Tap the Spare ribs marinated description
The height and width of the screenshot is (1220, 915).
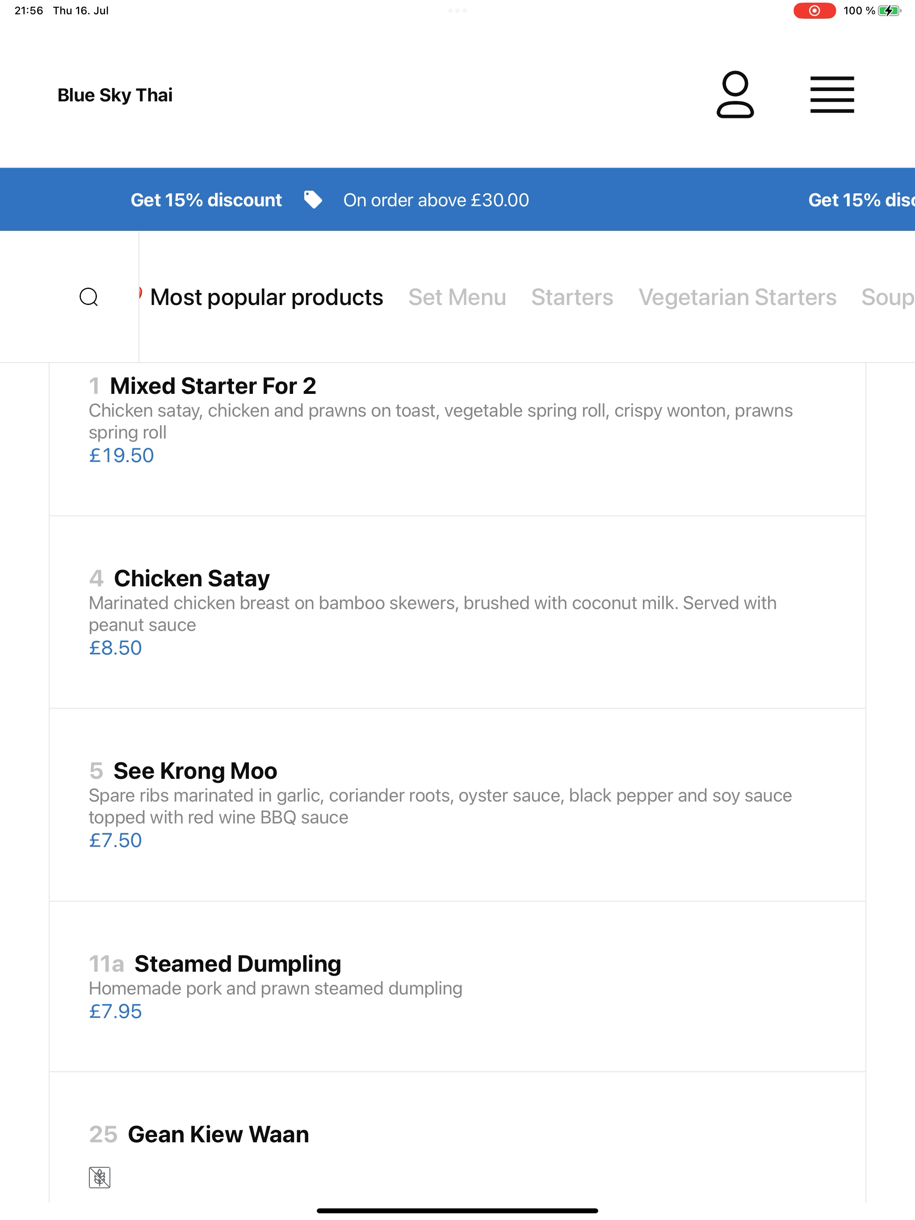click(x=441, y=806)
